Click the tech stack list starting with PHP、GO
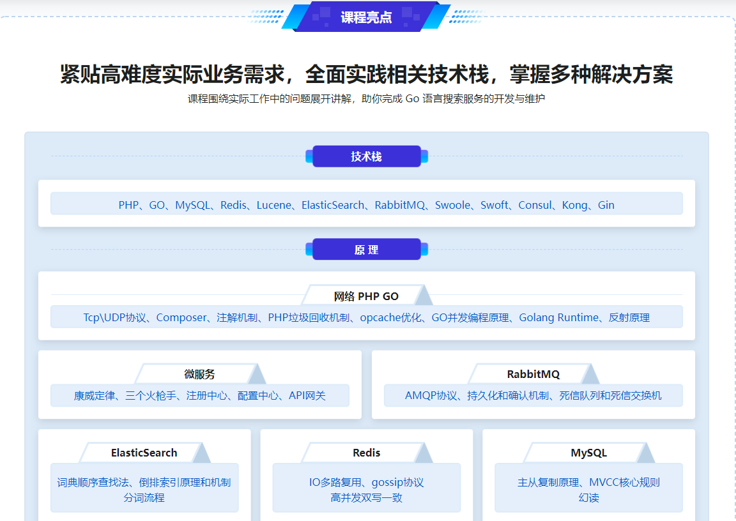This screenshot has height=521, width=736. 366,205
